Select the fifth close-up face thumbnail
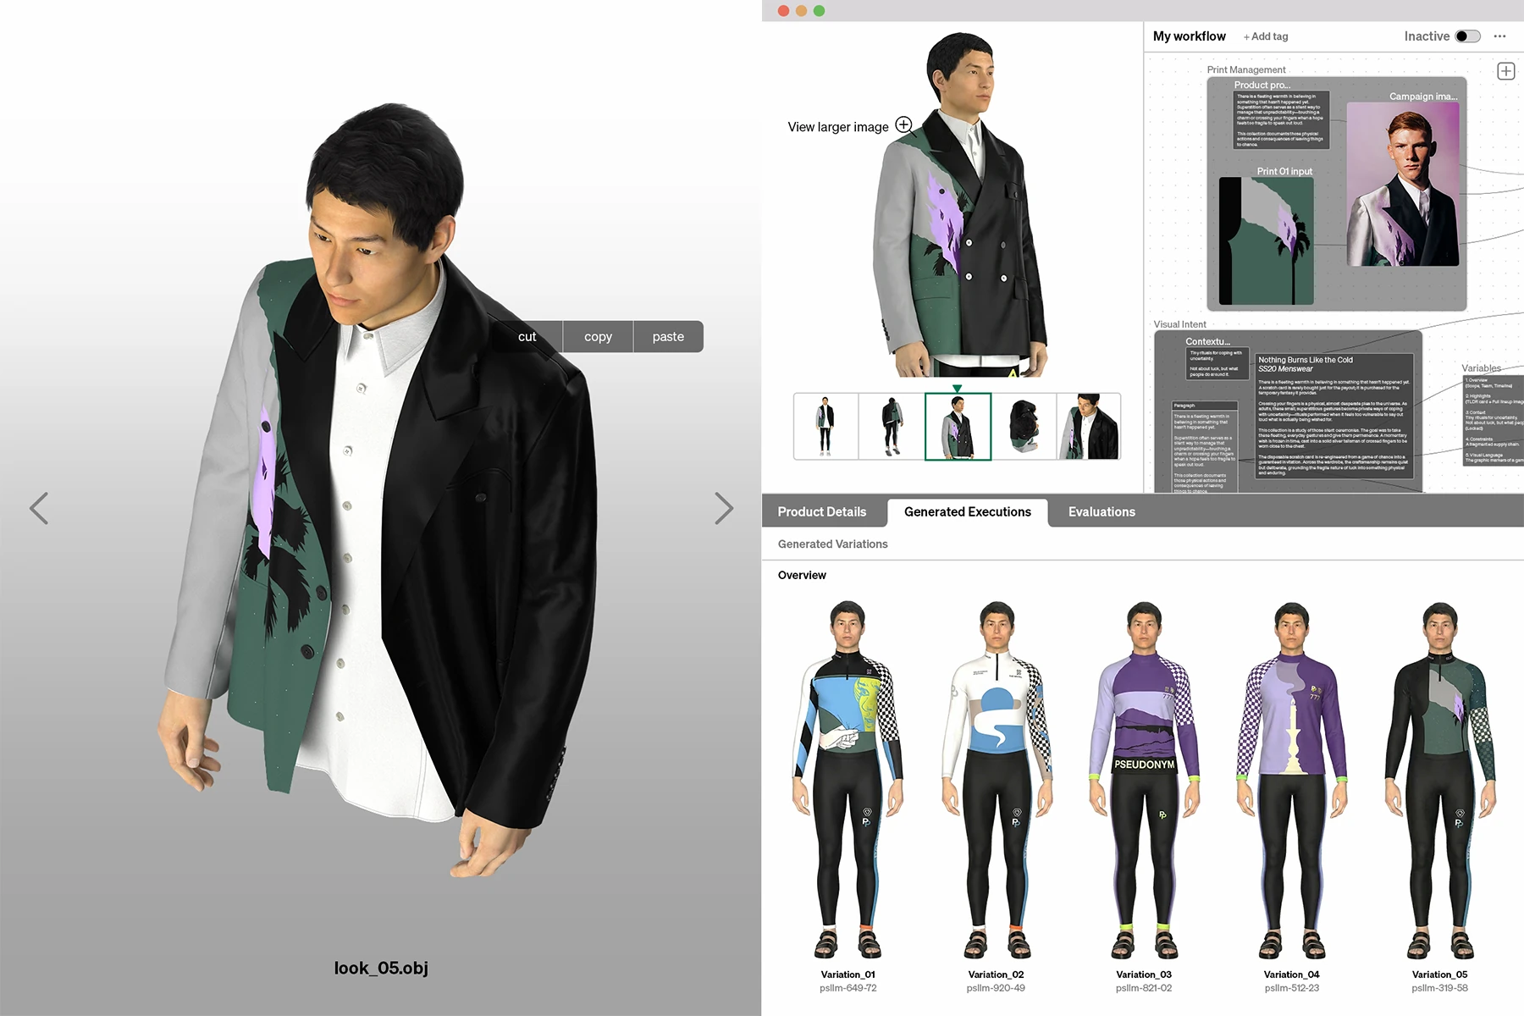 tap(1089, 427)
